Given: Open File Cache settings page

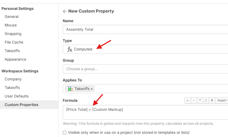Looking at the screenshot, I should tap(14, 42).
